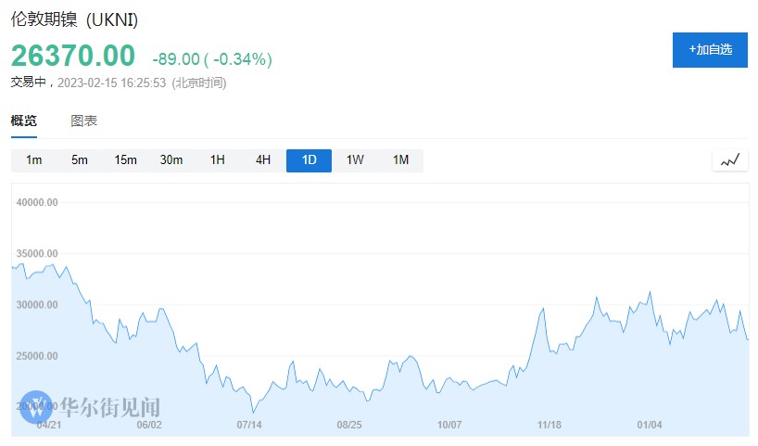
Task: Click the 01/04 date label on axis
Action: 651,426
